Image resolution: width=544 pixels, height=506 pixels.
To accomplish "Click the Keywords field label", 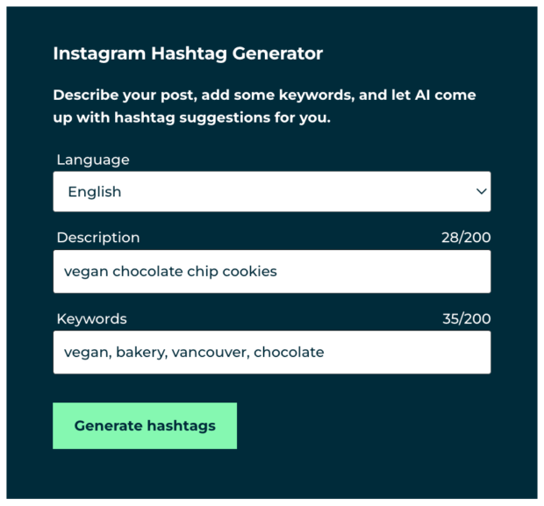I will coord(91,318).
